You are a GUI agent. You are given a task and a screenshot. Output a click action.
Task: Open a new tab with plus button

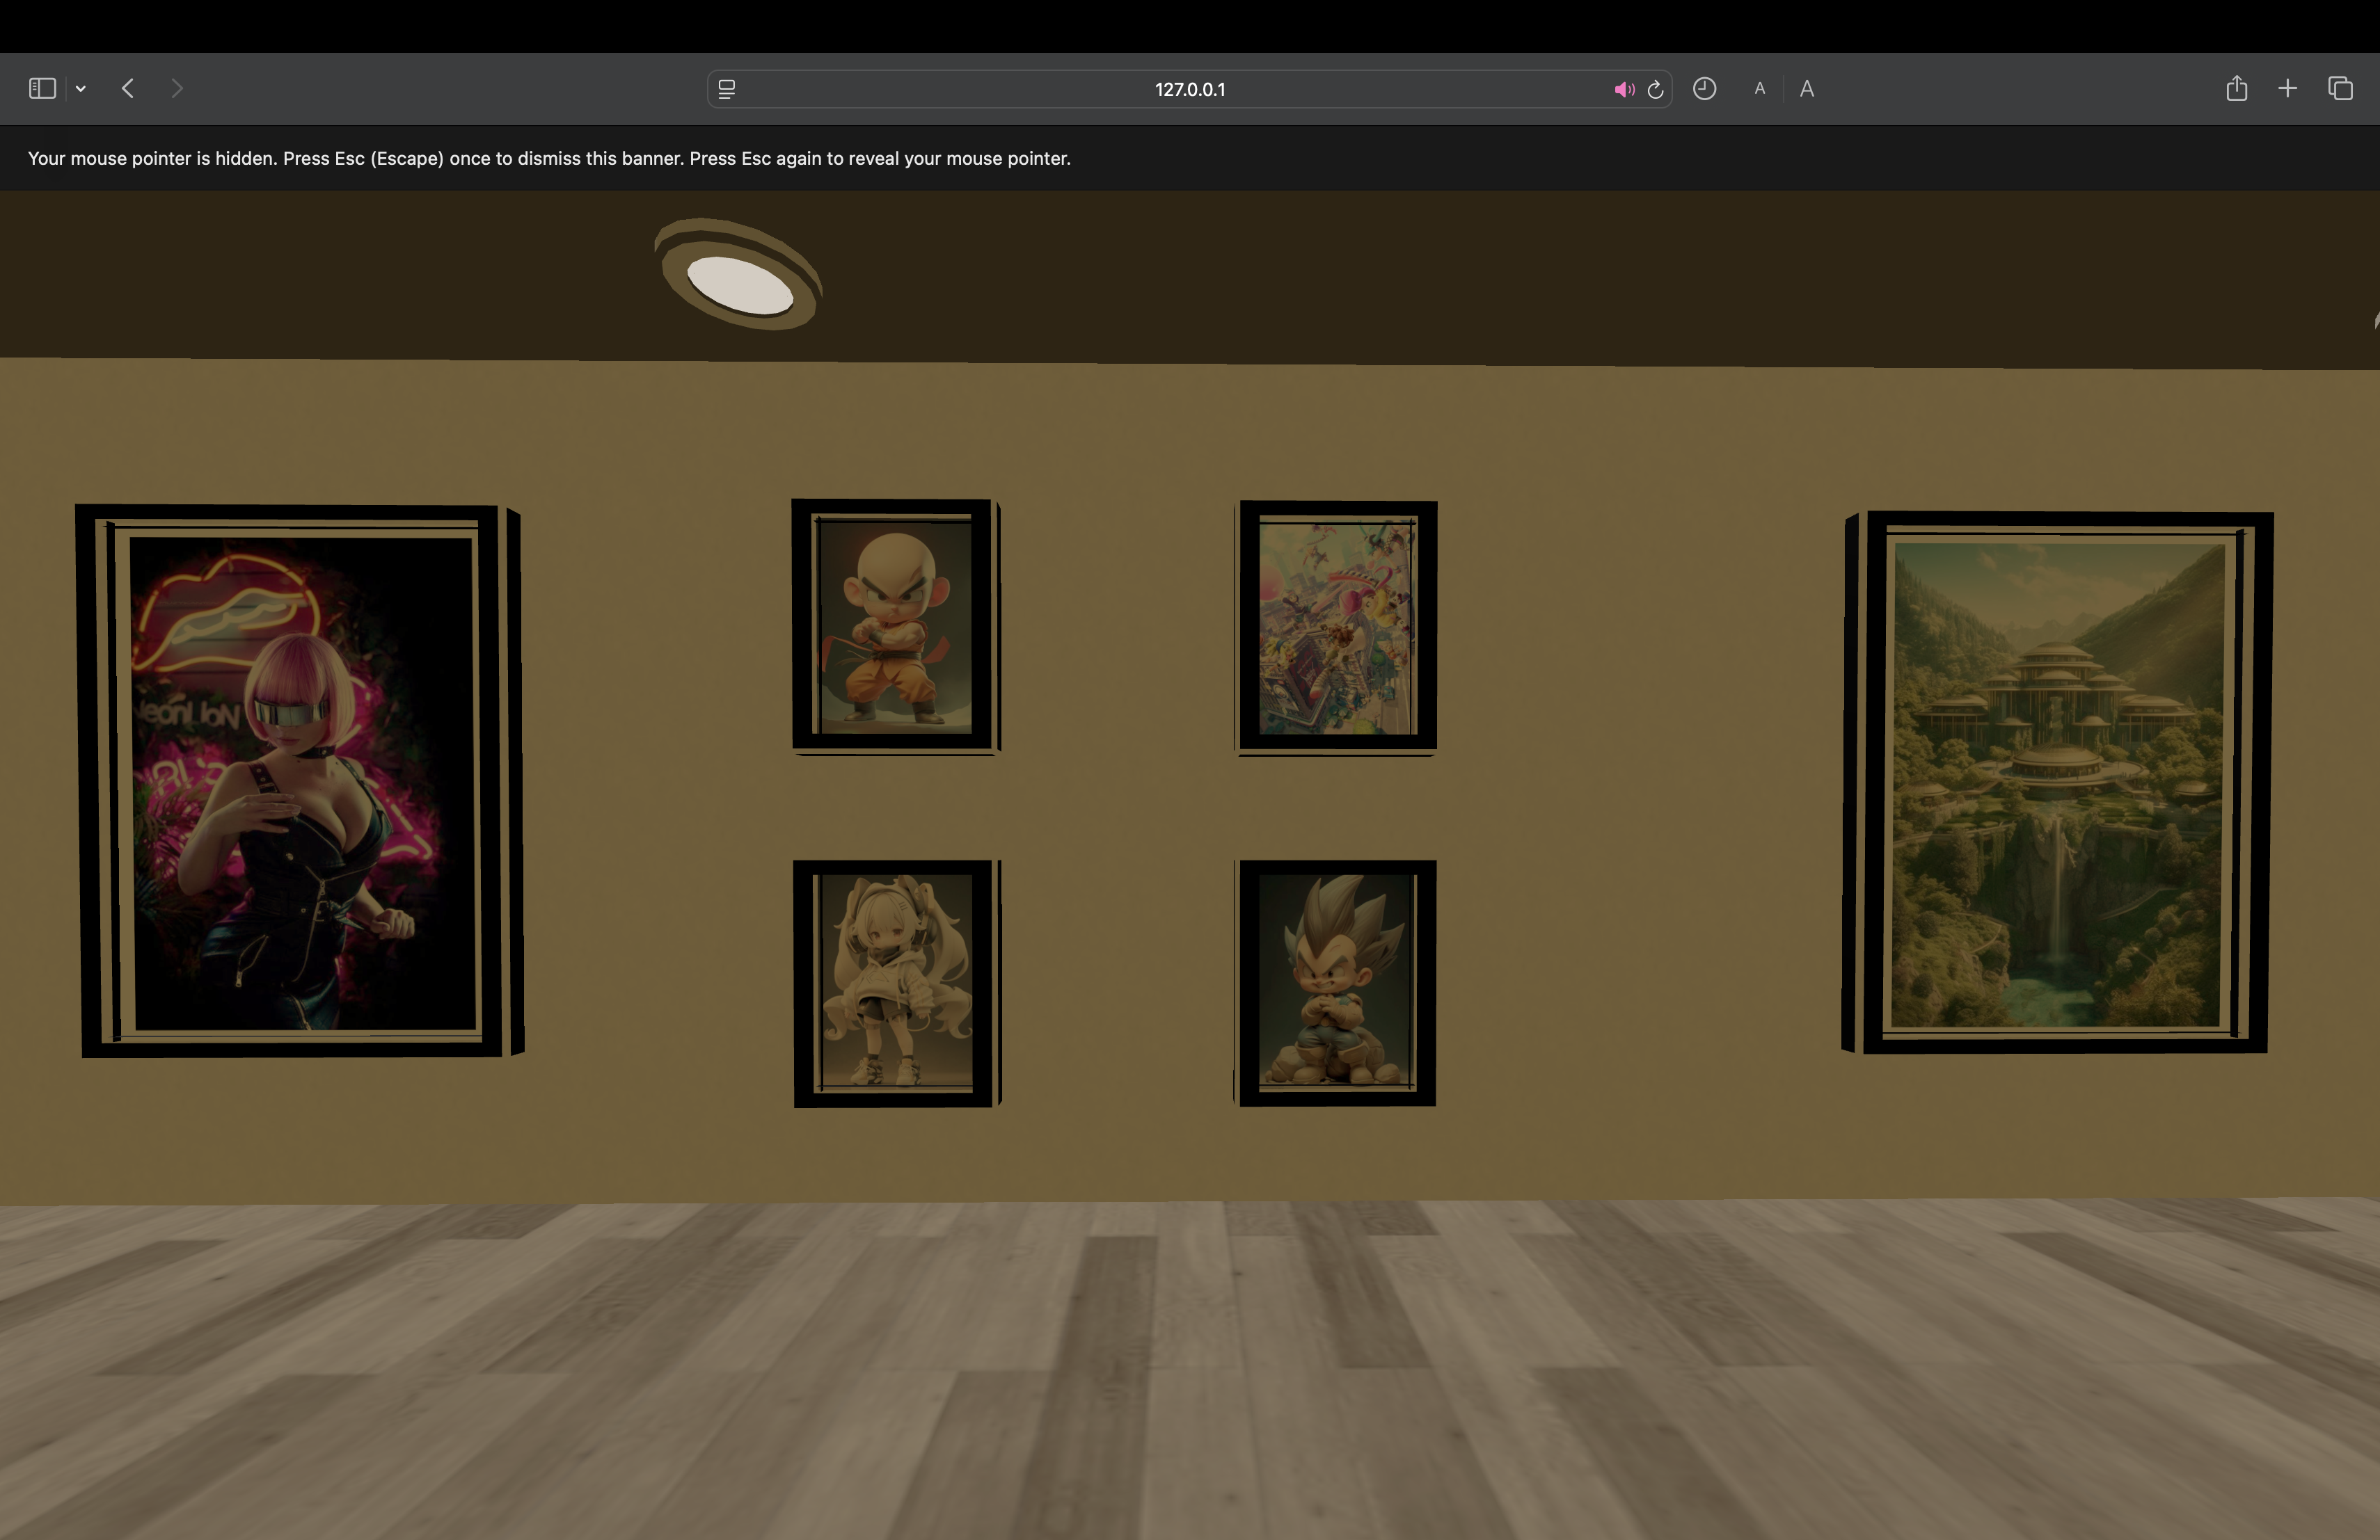2287,89
